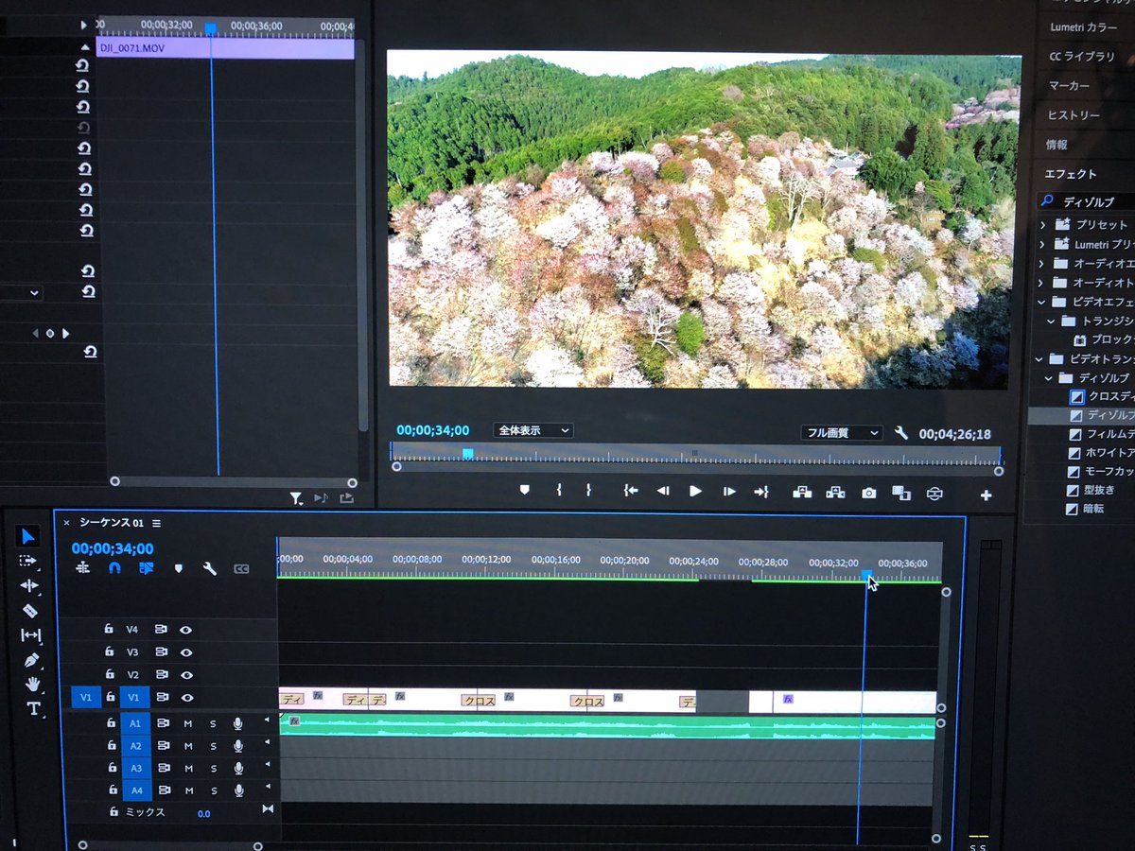Expand the プリセット folder in Effects
Screen dimensions: 1135x851
pos(1043,225)
